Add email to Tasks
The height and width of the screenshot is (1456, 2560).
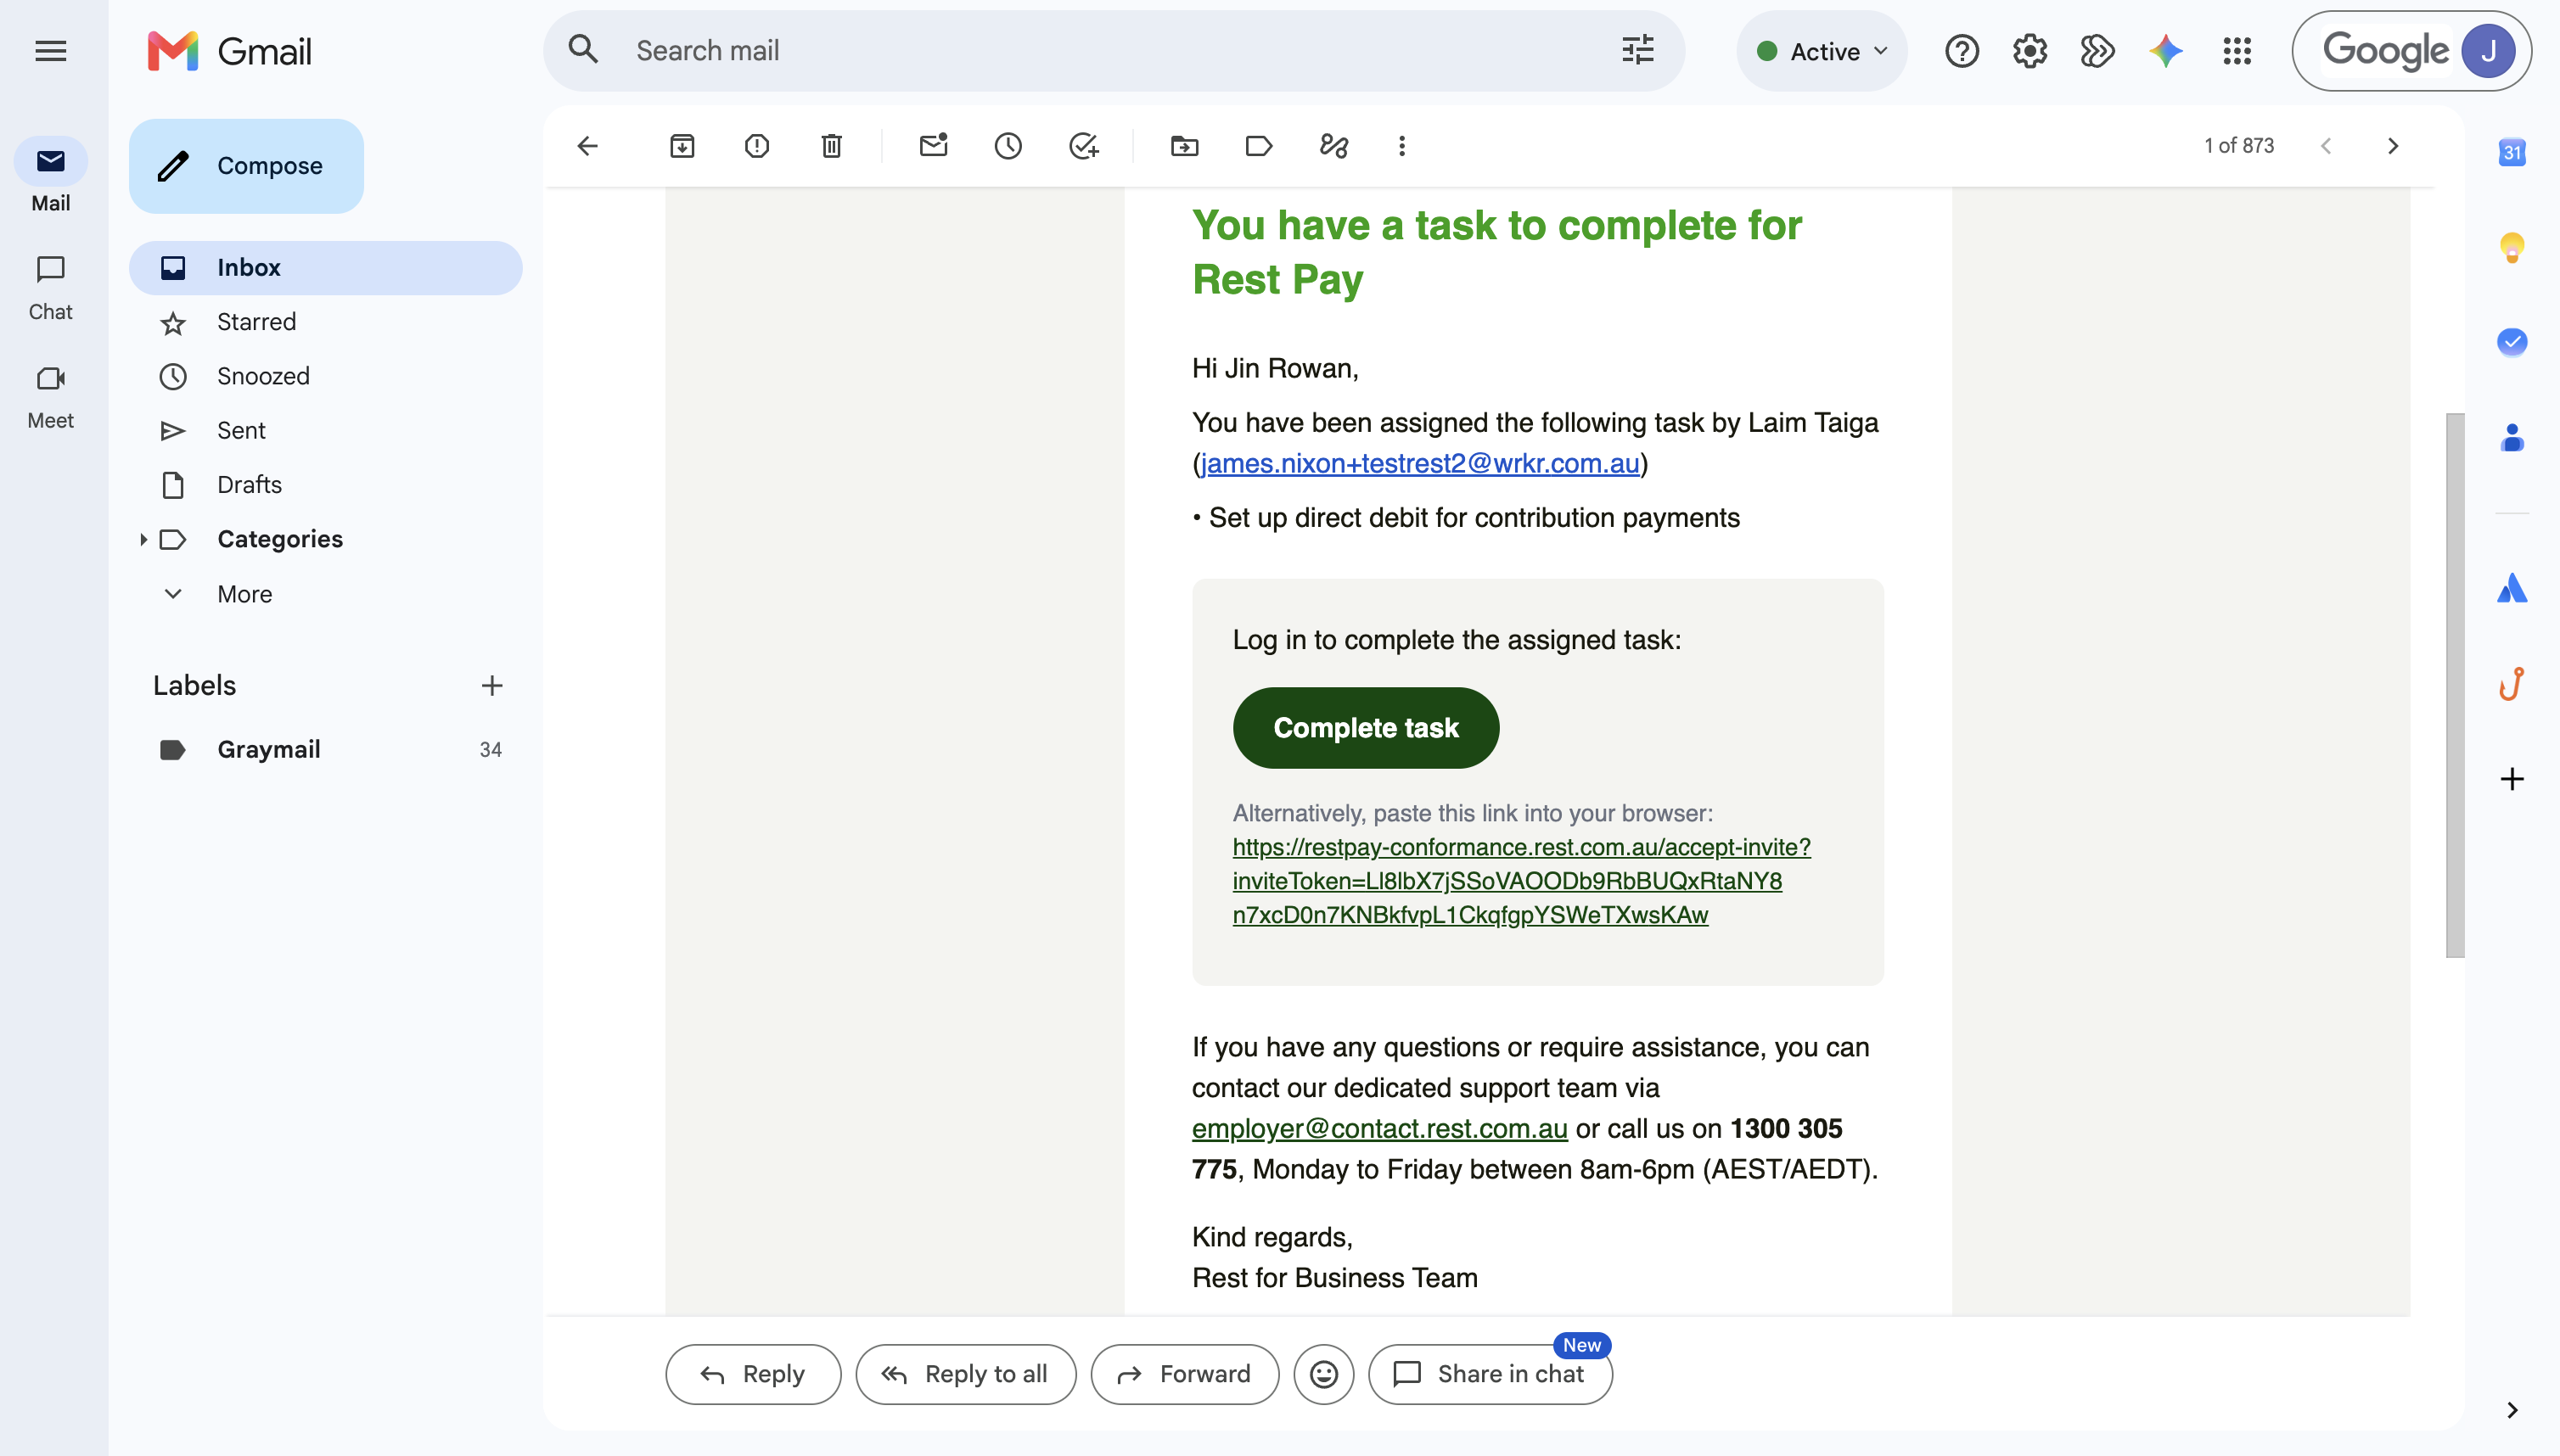1083,146
